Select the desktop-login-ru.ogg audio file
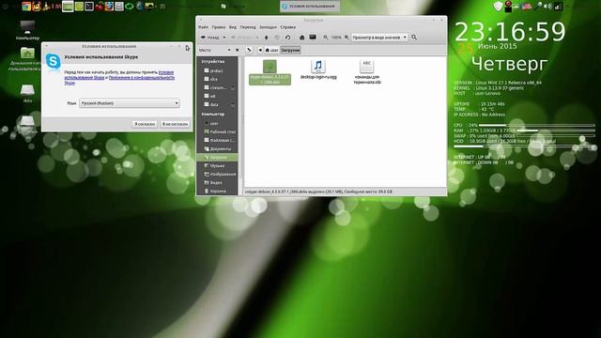Image resolution: width=601 pixels, height=338 pixels. [x=318, y=69]
